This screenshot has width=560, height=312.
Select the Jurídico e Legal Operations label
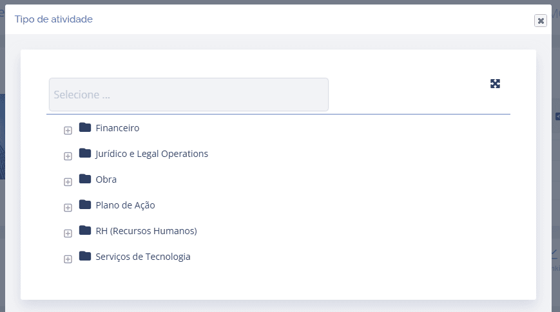pyautogui.click(x=152, y=154)
